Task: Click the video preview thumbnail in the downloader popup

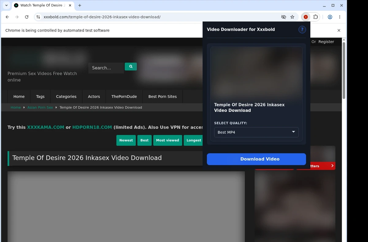Action: pyautogui.click(x=256, y=73)
